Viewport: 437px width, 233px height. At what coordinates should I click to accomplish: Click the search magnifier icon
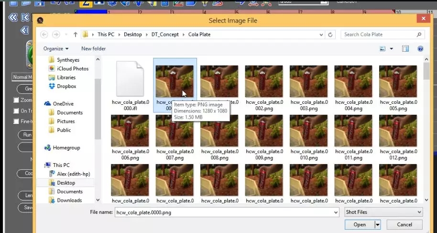pyautogui.click(x=419, y=34)
